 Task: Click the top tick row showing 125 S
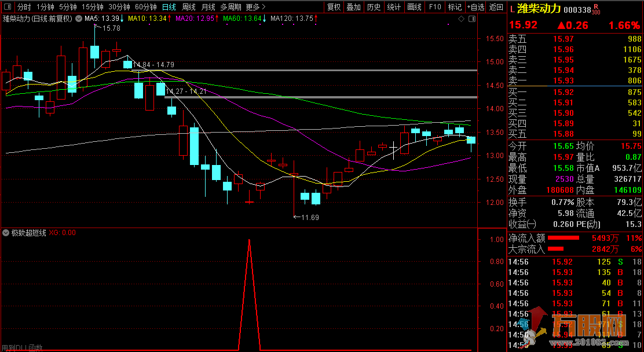575,262
